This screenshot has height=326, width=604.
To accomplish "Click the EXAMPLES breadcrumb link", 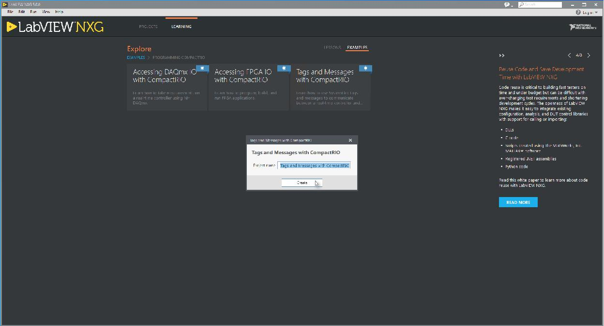I will pyautogui.click(x=136, y=57).
